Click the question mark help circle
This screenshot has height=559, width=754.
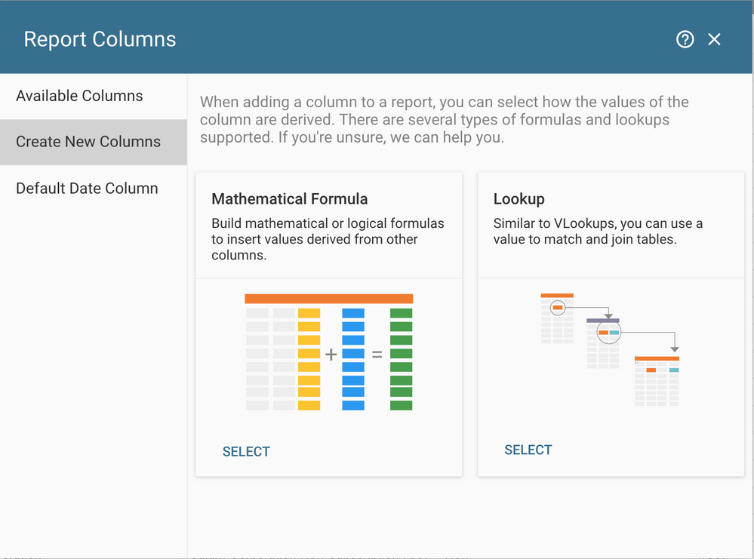coord(685,38)
